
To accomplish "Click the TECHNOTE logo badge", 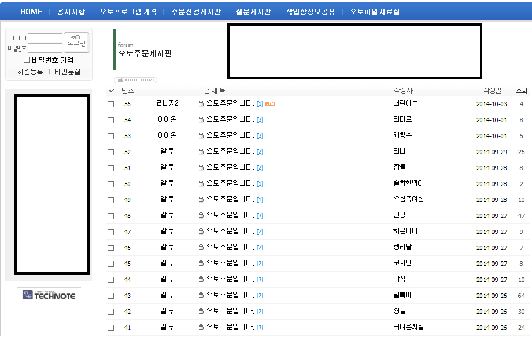I will [x=49, y=295].
